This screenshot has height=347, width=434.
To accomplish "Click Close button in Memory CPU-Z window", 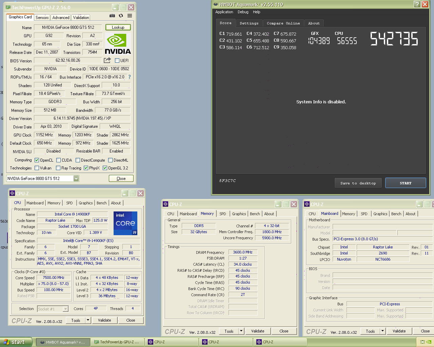I will 284,331.
